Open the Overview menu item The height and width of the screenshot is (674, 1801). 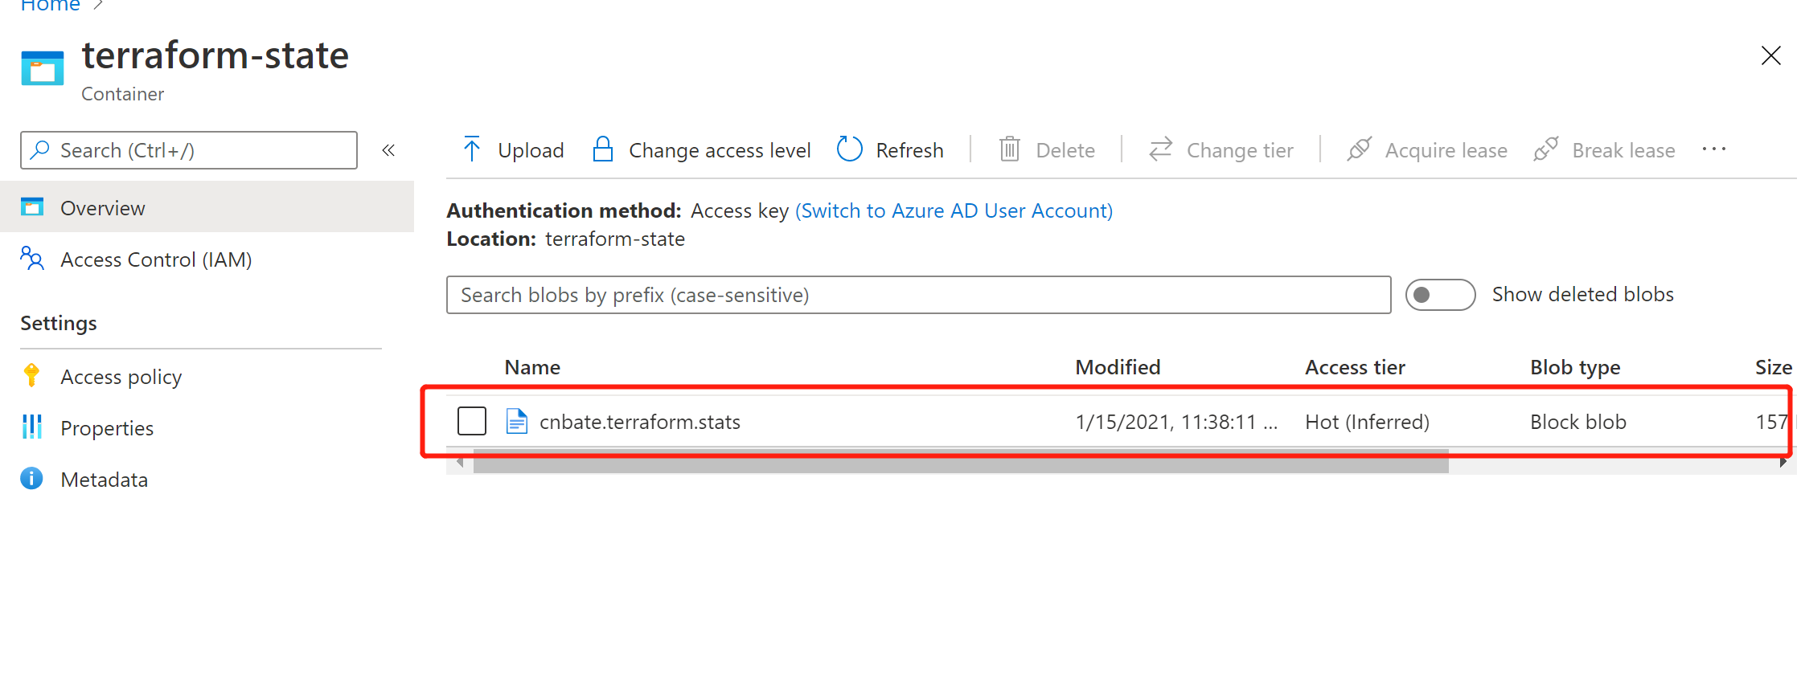coord(207,207)
